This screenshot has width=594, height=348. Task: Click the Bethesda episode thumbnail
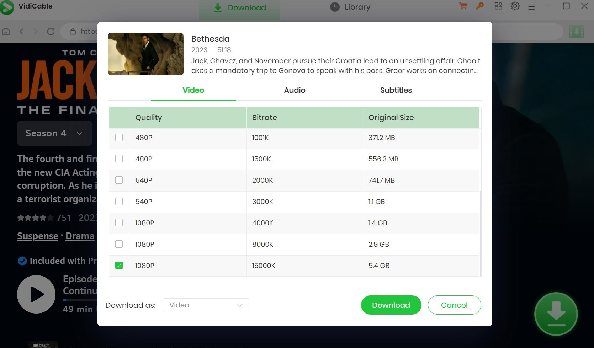(x=146, y=54)
